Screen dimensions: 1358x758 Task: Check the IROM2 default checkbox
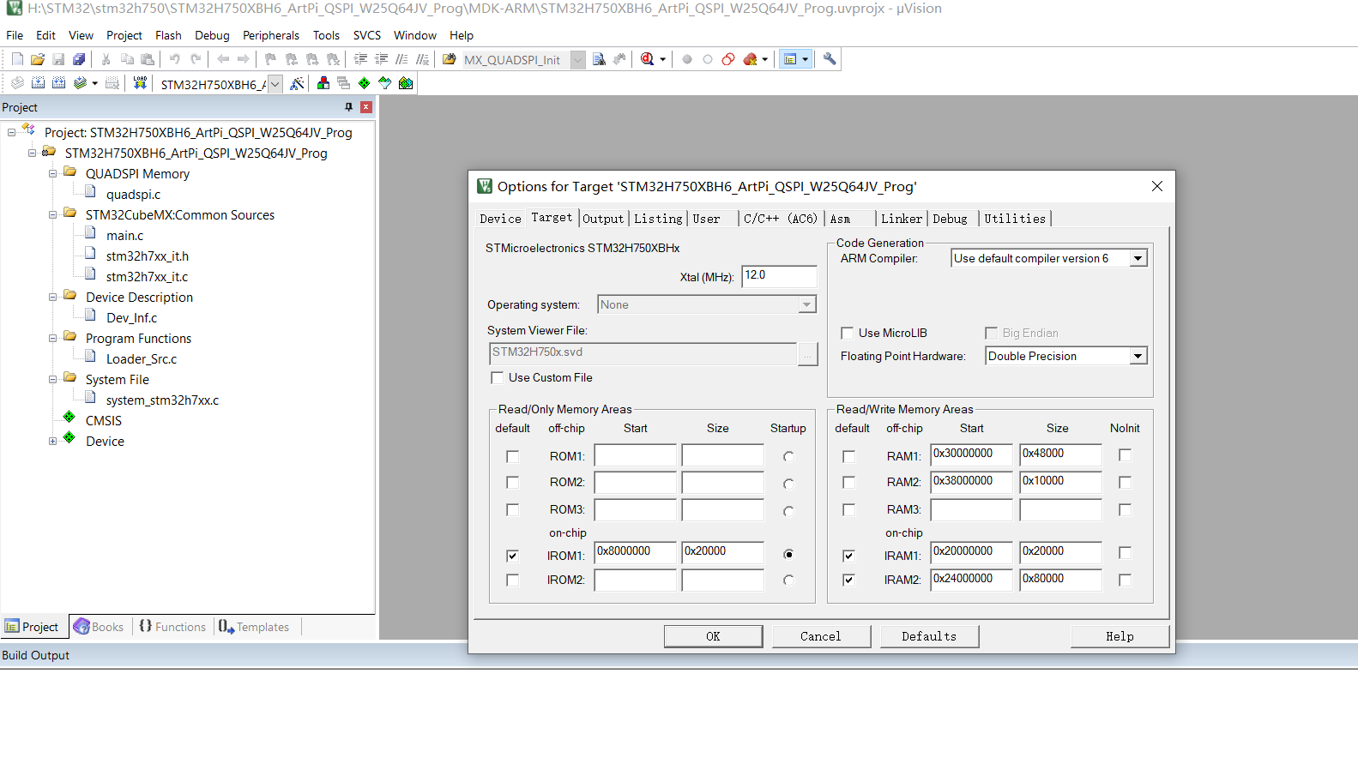coord(512,581)
